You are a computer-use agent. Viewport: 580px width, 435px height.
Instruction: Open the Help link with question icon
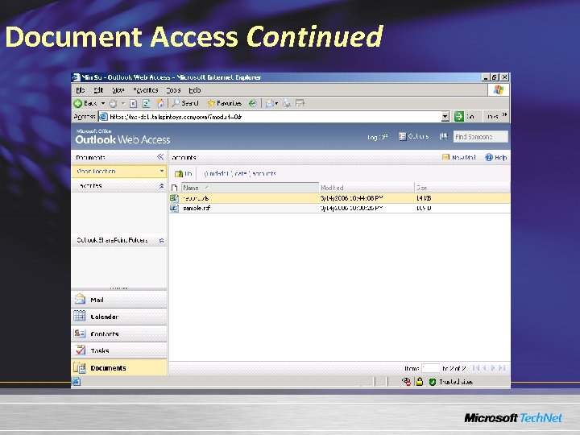point(495,157)
